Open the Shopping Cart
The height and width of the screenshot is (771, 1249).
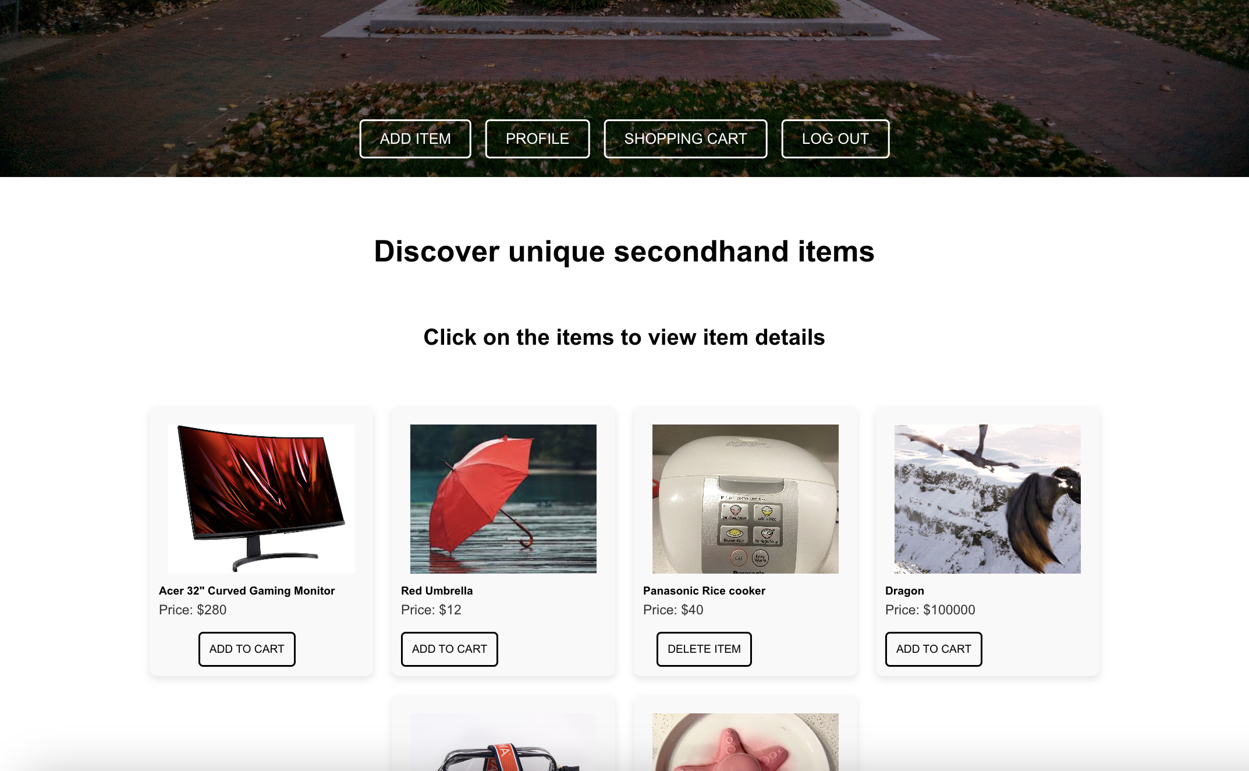coord(685,139)
